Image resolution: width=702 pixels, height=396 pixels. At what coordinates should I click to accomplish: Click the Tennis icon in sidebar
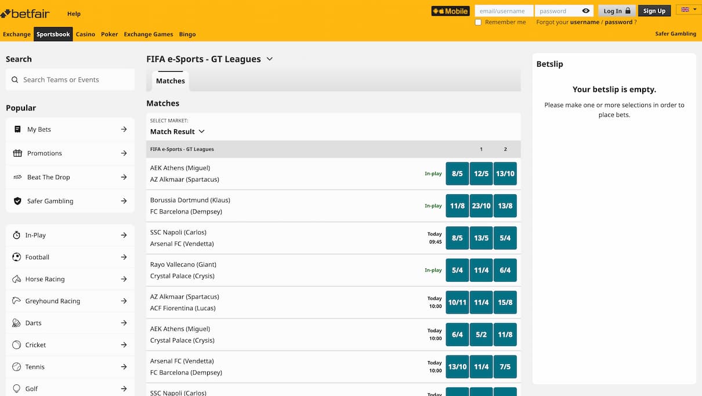(16, 367)
